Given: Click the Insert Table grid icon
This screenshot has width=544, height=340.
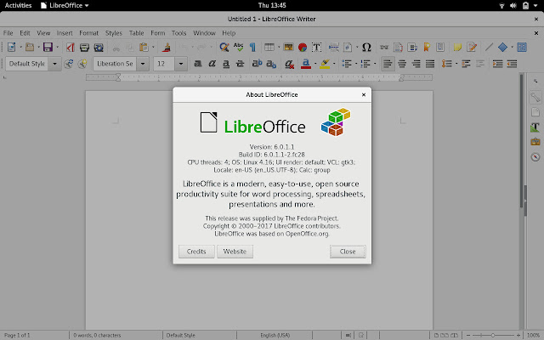Looking at the screenshot, I should coord(269,47).
